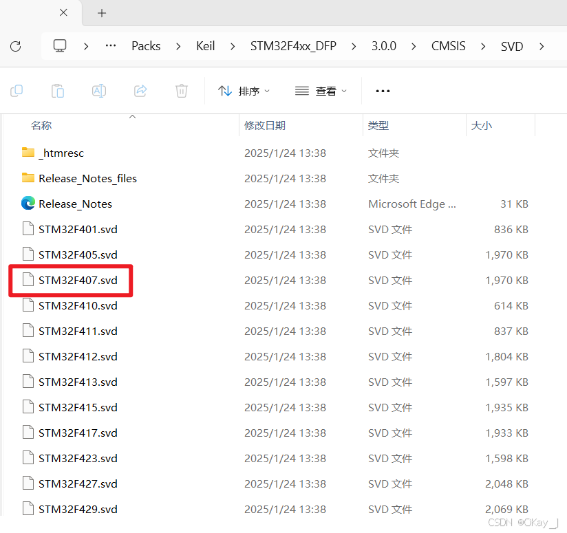The image size is (567, 533).
Task: Click the _htmresc folder icon
Action: [28, 153]
